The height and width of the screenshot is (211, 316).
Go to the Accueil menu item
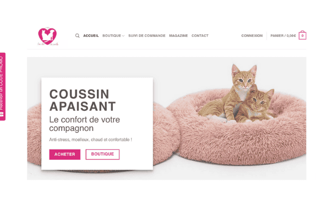coord(91,36)
